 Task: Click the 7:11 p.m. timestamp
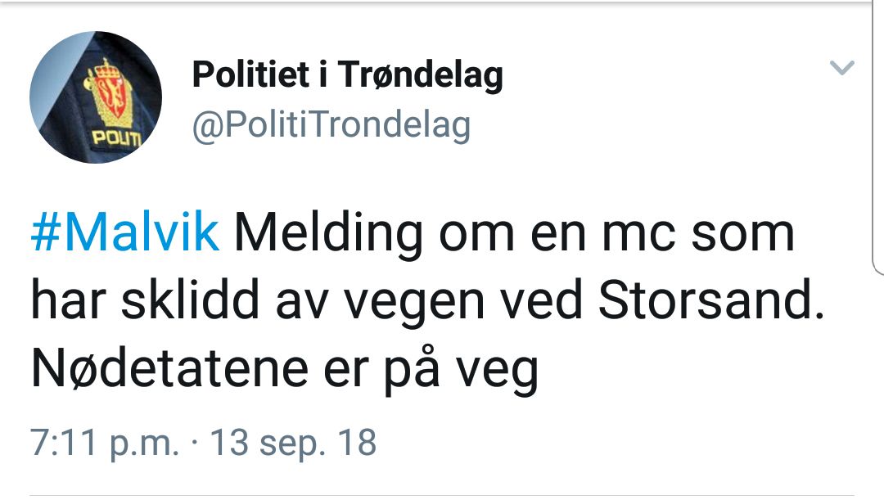pyautogui.click(x=105, y=443)
